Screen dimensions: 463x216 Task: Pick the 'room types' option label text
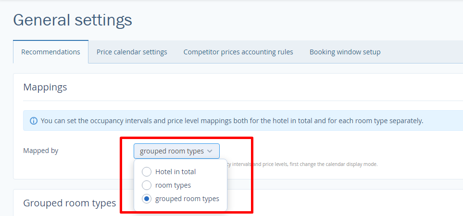(x=173, y=185)
